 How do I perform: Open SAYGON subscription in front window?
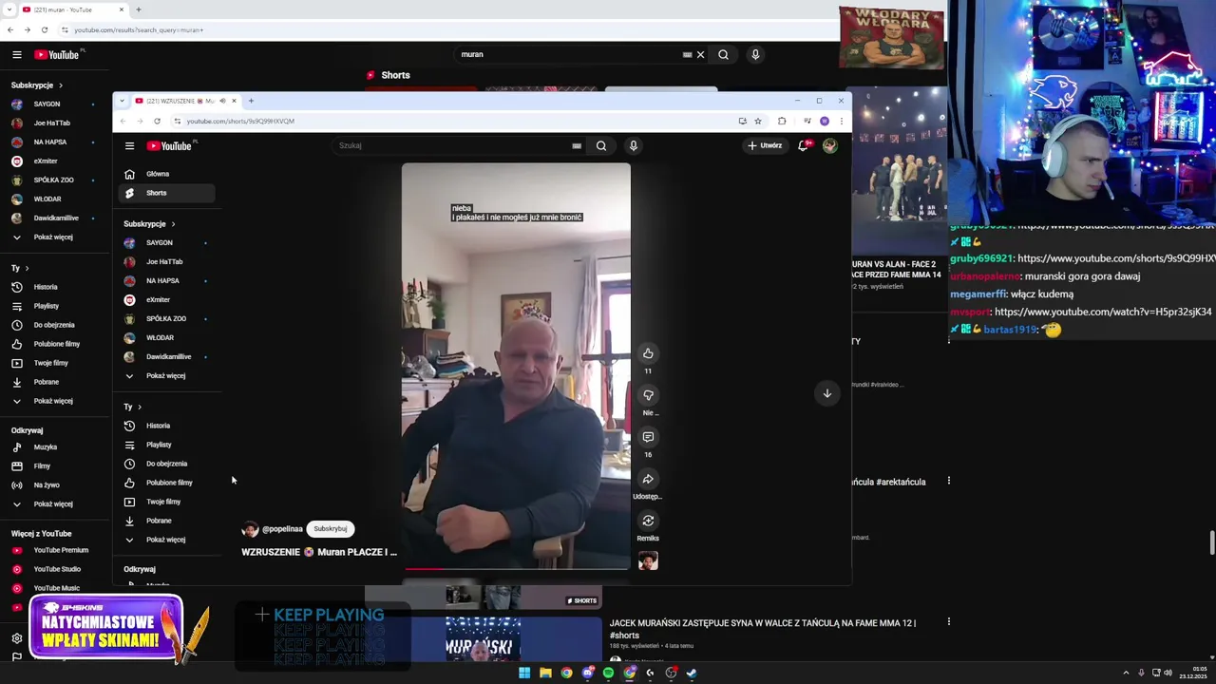[x=166, y=242]
